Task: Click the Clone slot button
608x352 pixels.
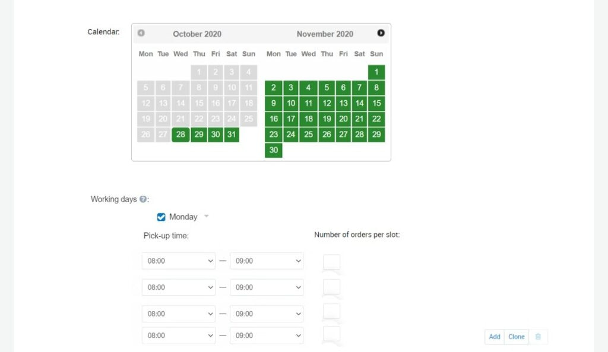Action: 517,337
